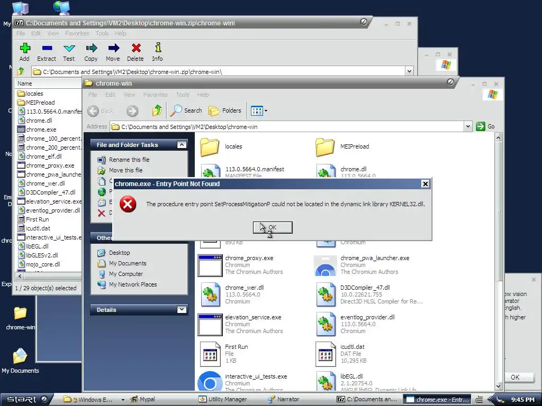
Task: Open the File menu in 7-Zip window
Action: click(21, 33)
